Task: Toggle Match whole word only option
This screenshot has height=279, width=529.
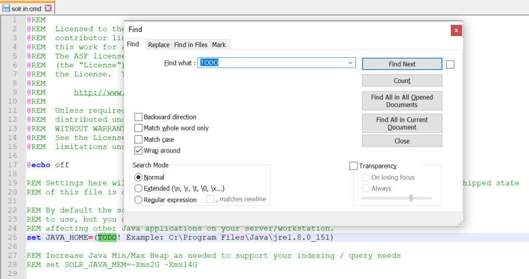Action: [x=139, y=128]
